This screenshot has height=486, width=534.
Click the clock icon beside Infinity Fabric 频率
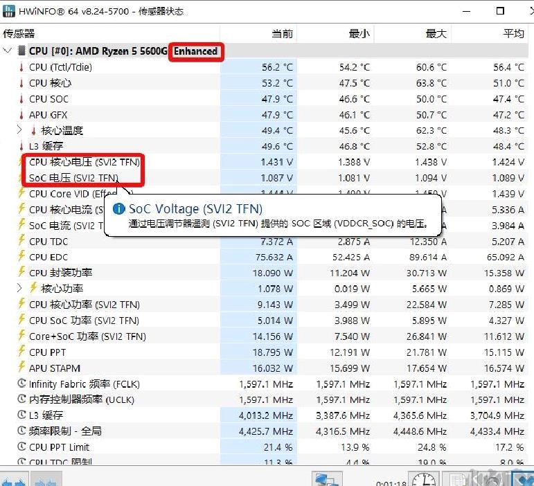point(21,384)
